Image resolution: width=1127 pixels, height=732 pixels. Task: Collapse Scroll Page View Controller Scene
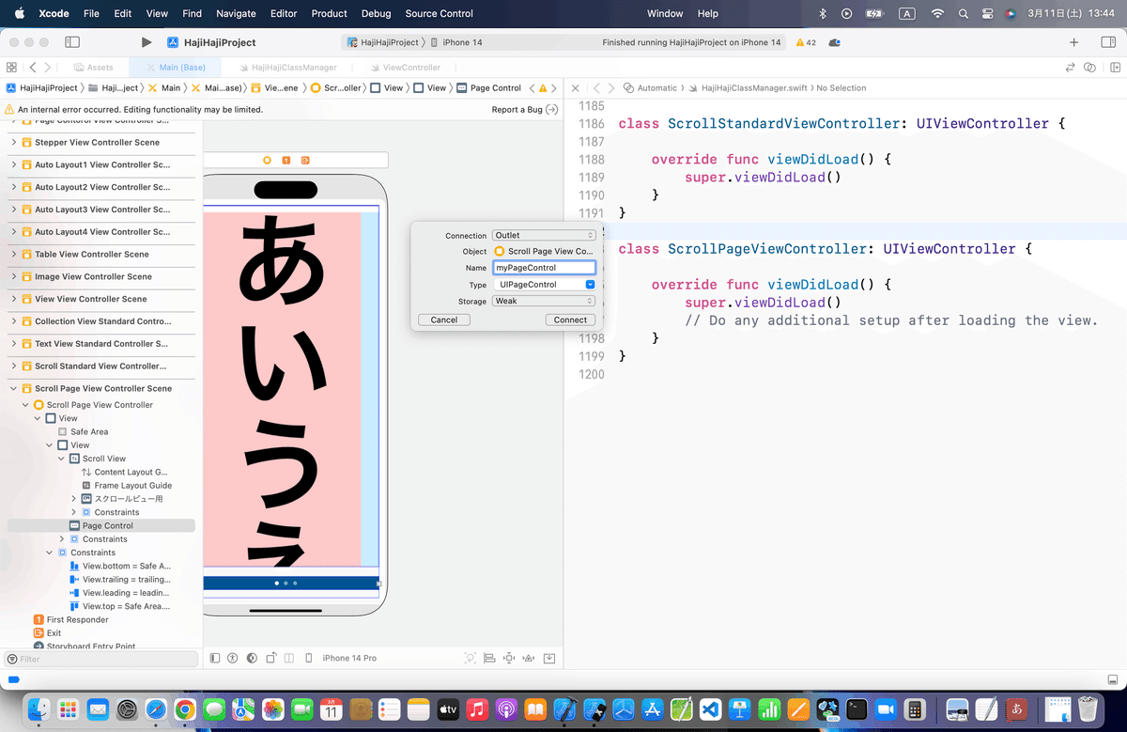click(x=14, y=388)
